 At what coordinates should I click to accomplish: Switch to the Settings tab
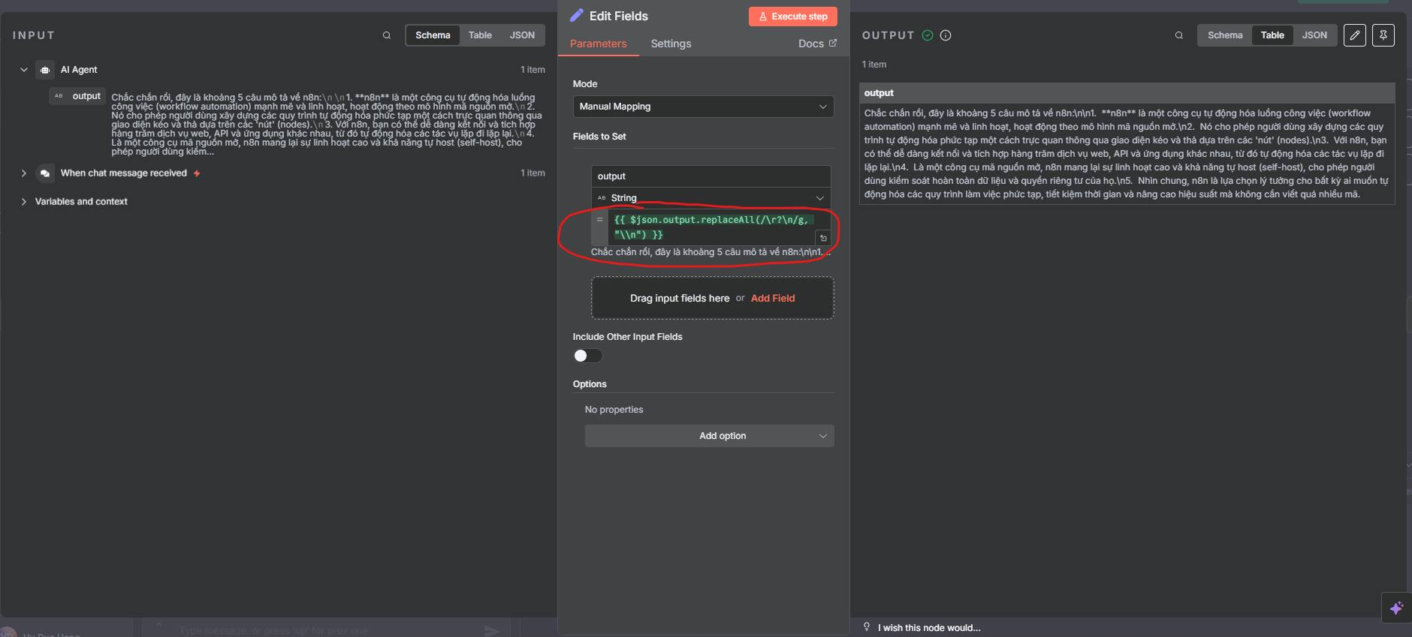[671, 44]
